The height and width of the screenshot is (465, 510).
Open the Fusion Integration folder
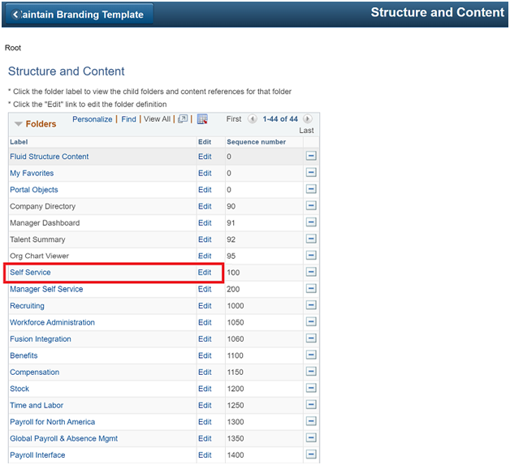[41, 339]
